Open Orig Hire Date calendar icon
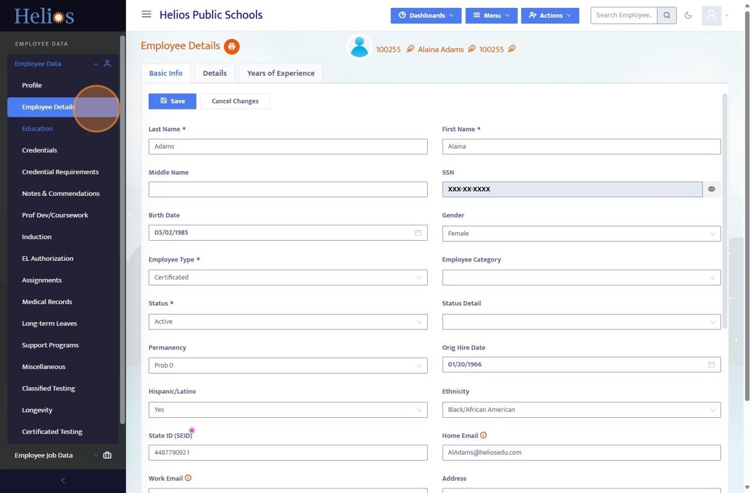 click(x=711, y=365)
